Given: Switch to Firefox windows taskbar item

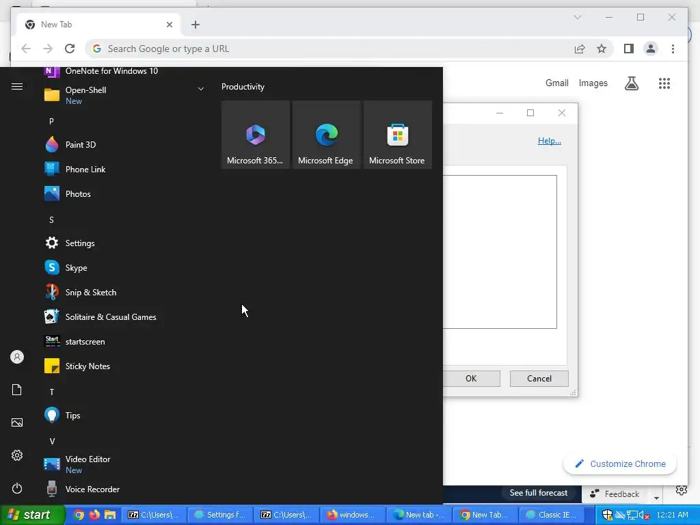Looking at the screenshot, I should click(353, 515).
